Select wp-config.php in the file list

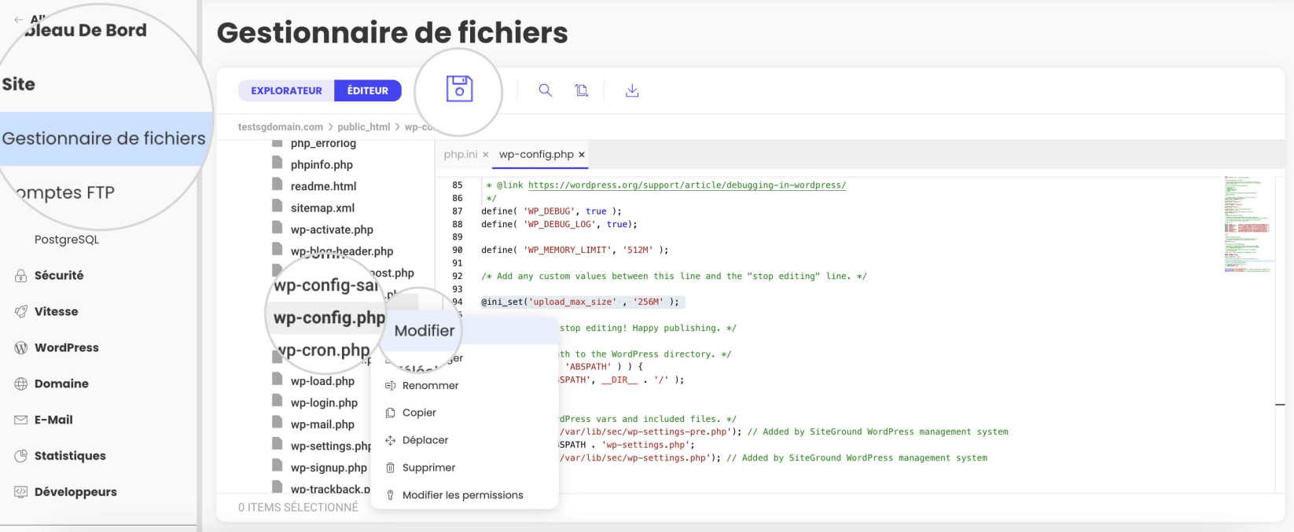point(329,317)
